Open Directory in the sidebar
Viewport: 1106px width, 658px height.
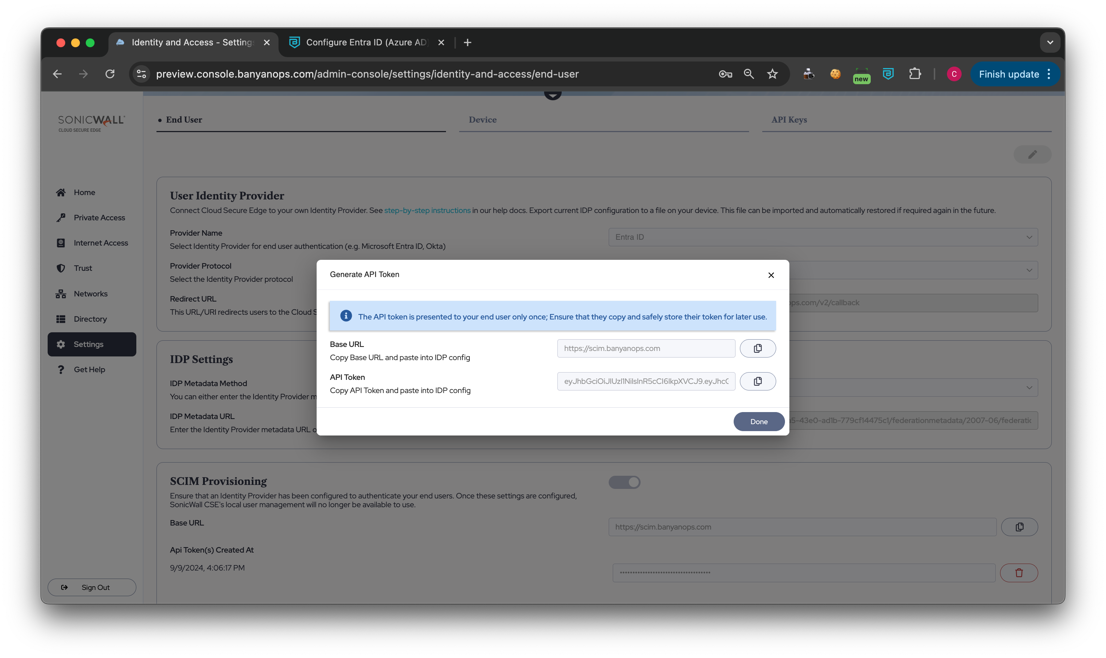[x=90, y=319]
